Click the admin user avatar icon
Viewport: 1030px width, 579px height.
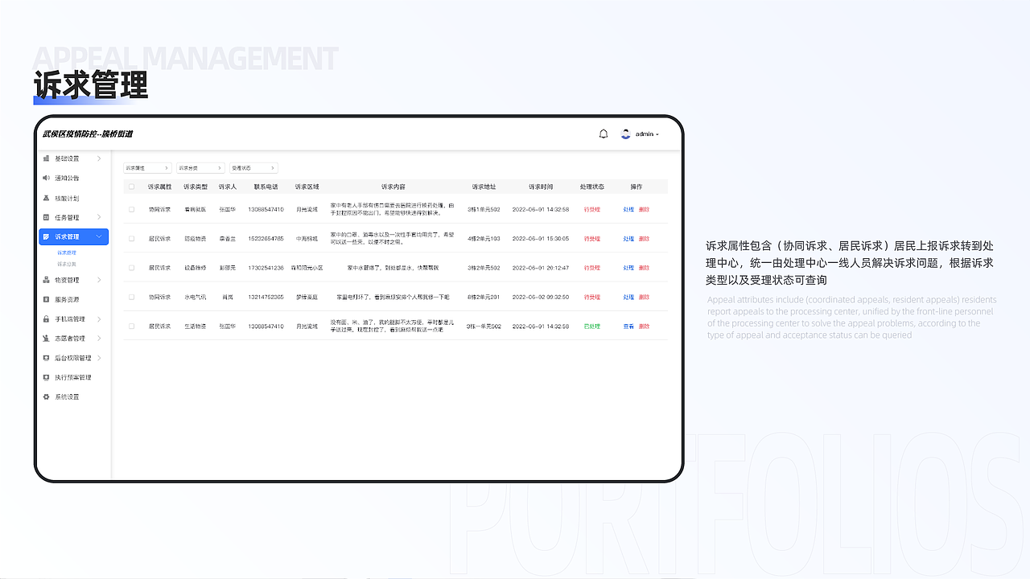coord(626,134)
